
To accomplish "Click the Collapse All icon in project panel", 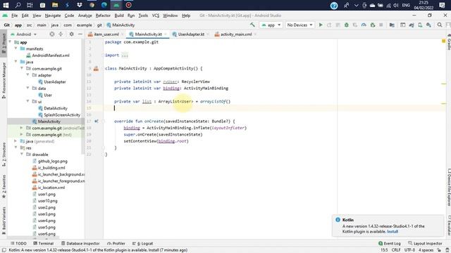I will coord(61,34).
